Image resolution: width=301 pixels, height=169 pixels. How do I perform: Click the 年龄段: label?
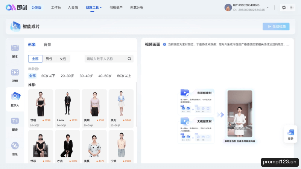click(33, 69)
